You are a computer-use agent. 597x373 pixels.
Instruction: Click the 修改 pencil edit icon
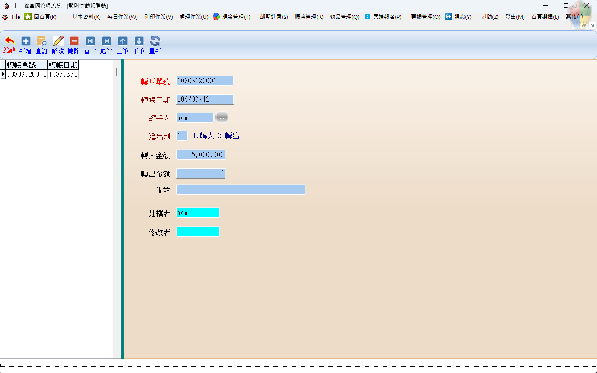point(58,41)
